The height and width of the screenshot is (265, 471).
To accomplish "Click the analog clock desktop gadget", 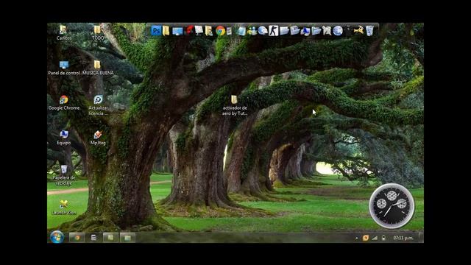I will point(392,206).
